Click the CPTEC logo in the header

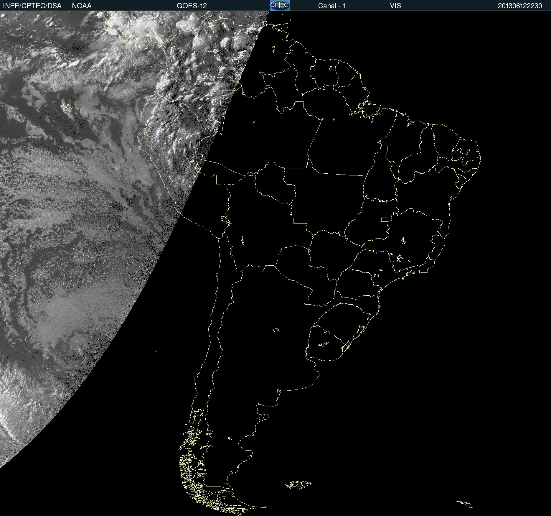pyautogui.click(x=280, y=5)
